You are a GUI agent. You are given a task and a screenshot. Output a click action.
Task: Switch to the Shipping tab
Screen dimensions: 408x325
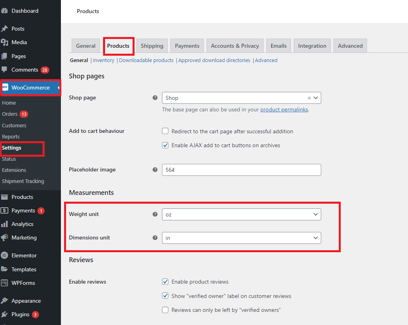pyautogui.click(x=152, y=45)
